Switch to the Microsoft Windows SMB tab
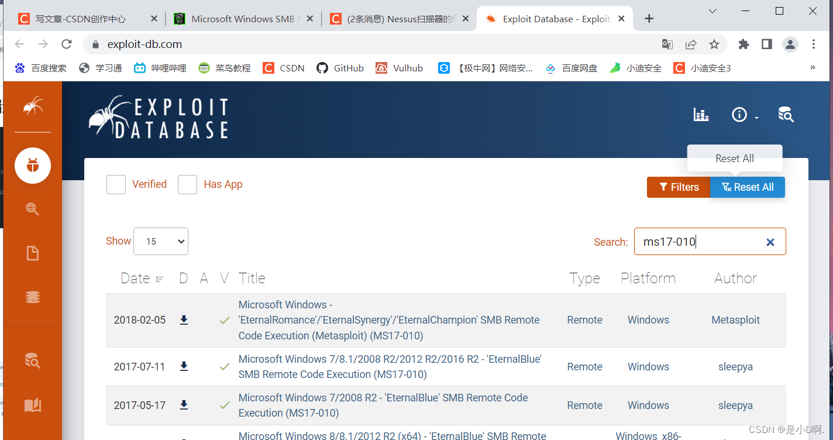Image resolution: width=833 pixels, height=440 pixels. (244, 19)
